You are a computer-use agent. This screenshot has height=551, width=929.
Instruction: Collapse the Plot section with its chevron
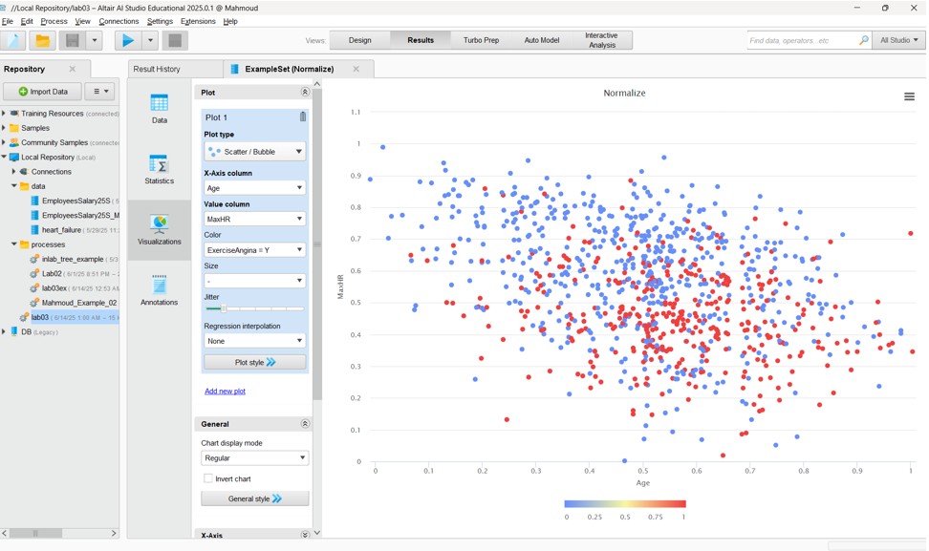[304, 92]
